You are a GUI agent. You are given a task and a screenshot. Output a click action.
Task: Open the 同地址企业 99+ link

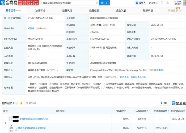coord(138,77)
